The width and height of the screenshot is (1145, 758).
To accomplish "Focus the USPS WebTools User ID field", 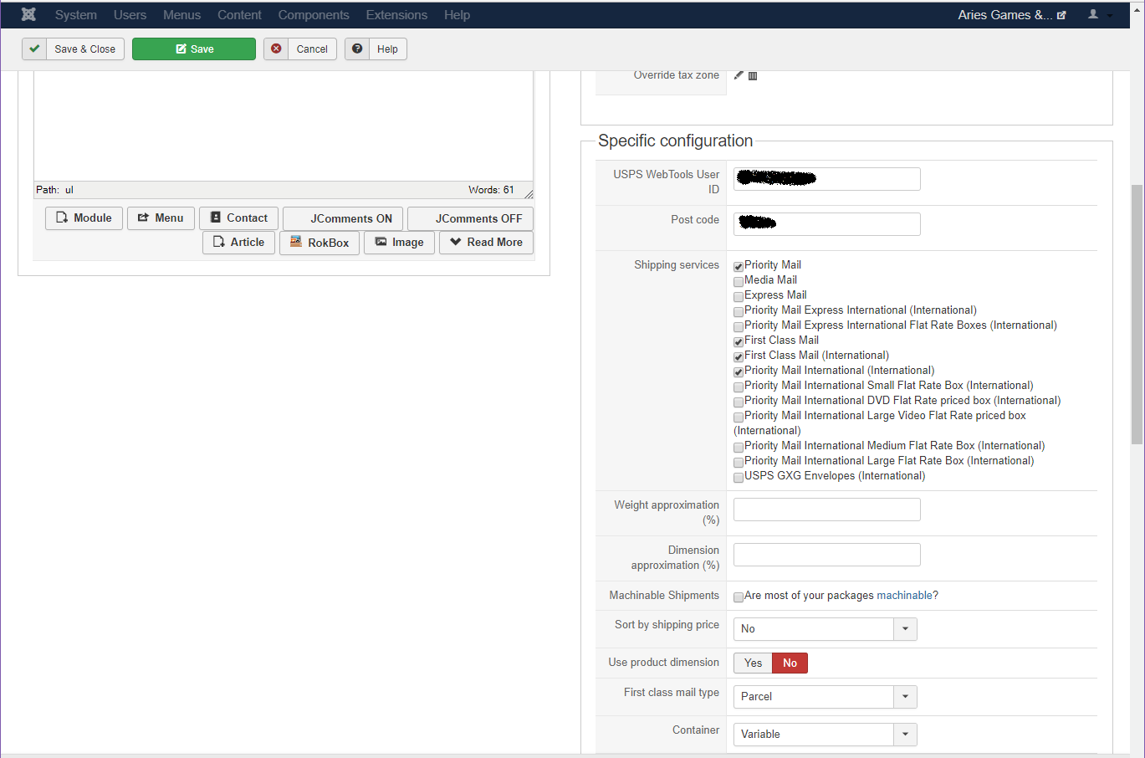I will pyautogui.click(x=827, y=179).
